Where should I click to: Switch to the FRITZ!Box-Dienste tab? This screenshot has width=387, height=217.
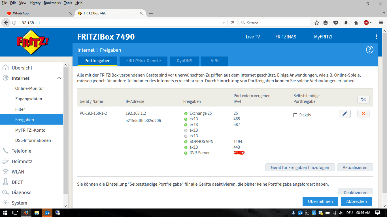coord(143,61)
